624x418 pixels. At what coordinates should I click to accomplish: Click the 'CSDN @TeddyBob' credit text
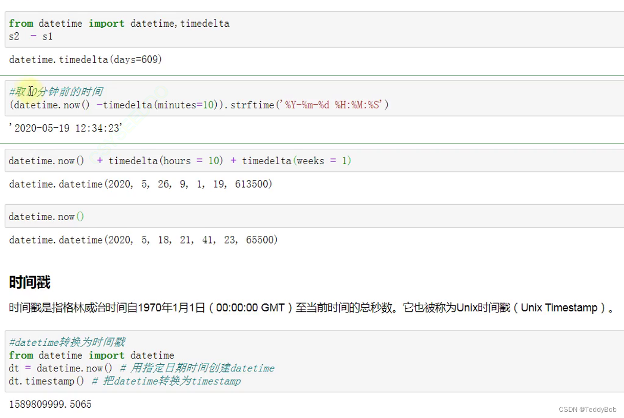pyautogui.click(x=588, y=409)
